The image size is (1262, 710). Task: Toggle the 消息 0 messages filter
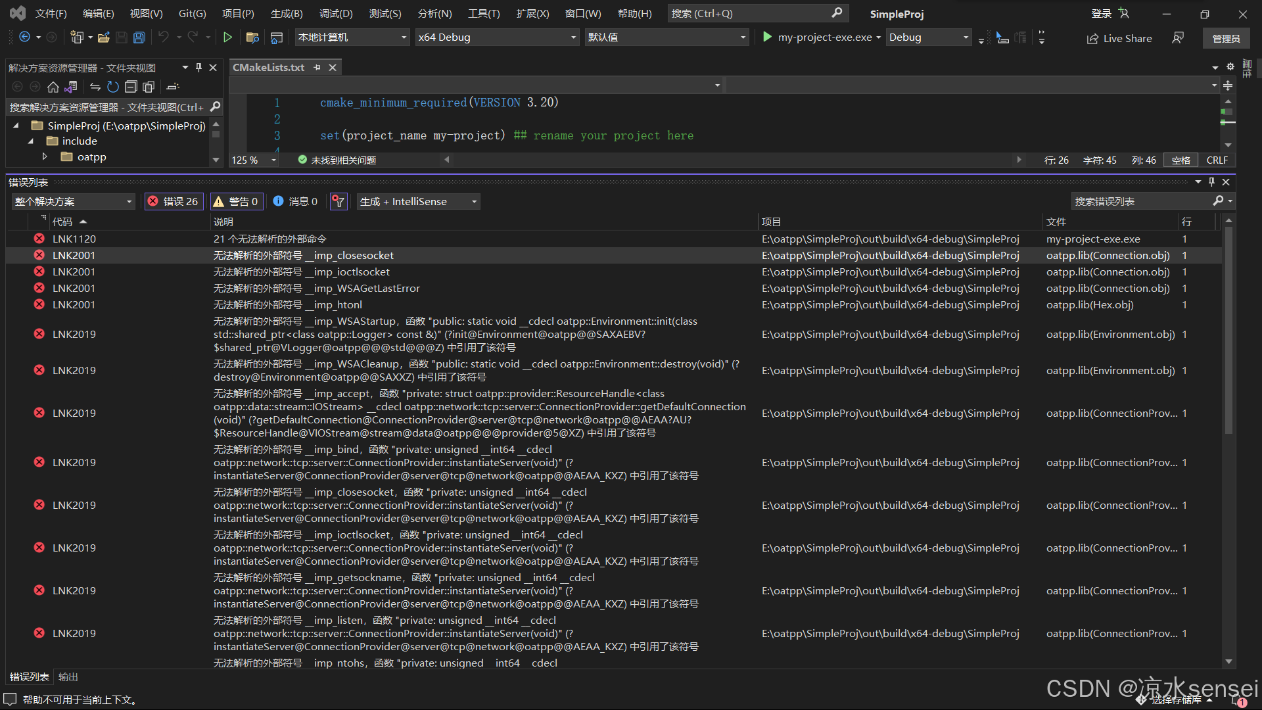pos(295,202)
